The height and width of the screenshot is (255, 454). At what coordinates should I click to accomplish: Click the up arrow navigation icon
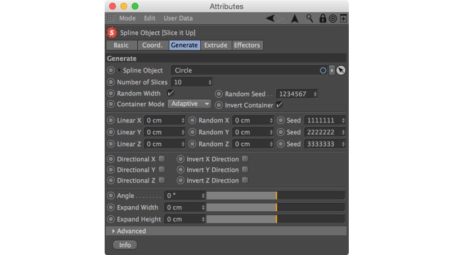click(x=295, y=19)
